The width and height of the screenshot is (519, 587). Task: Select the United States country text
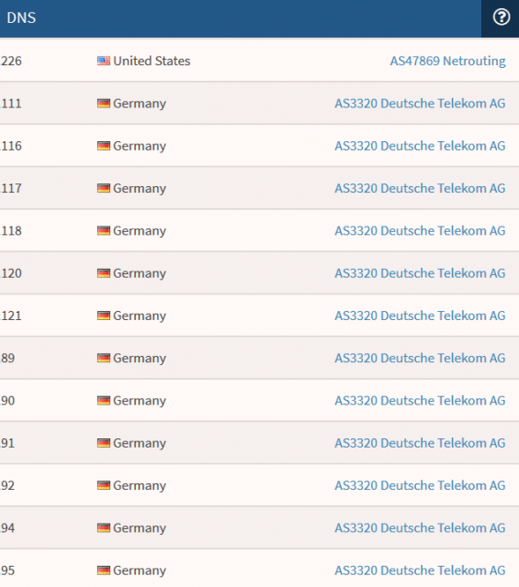pyautogui.click(x=152, y=61)
